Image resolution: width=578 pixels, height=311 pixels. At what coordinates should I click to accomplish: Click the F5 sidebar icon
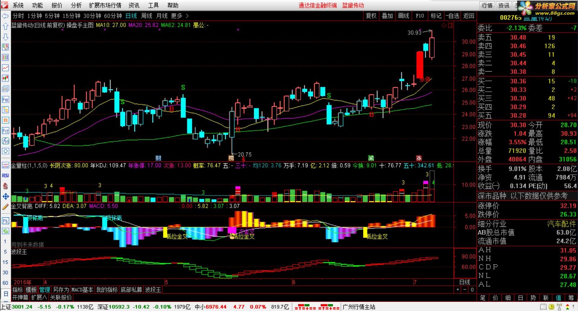click(5, 221)
